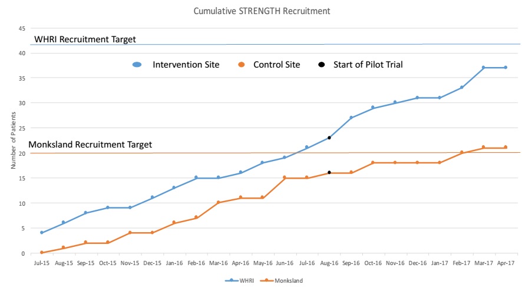
Task: Click the WHRI data point at Apr-17
Action: coord(506,68)
